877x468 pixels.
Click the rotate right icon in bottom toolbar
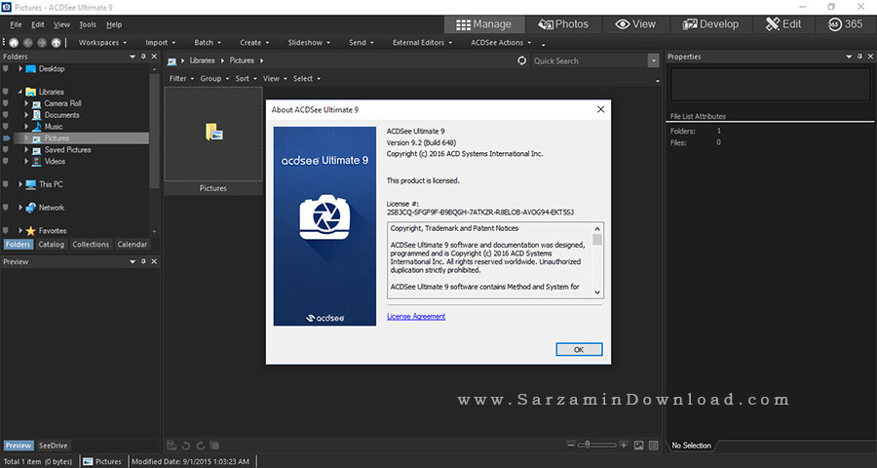point(200,446)
